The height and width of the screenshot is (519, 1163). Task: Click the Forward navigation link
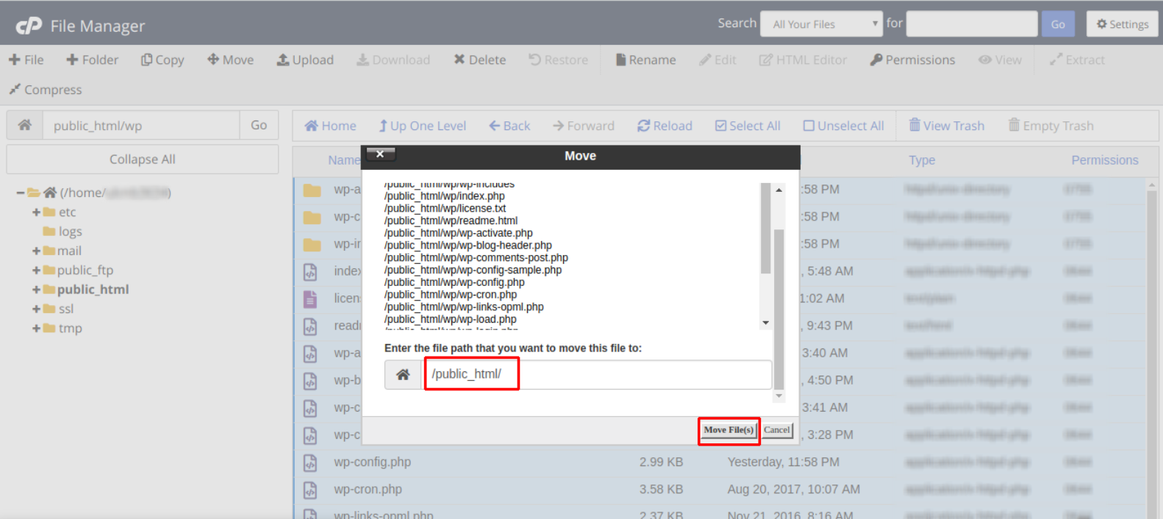(x=584, y=126)
